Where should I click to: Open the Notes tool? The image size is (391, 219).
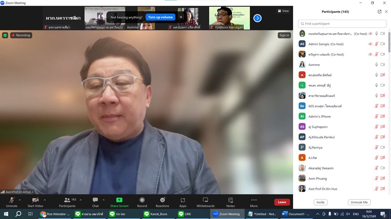click(230, 200)
